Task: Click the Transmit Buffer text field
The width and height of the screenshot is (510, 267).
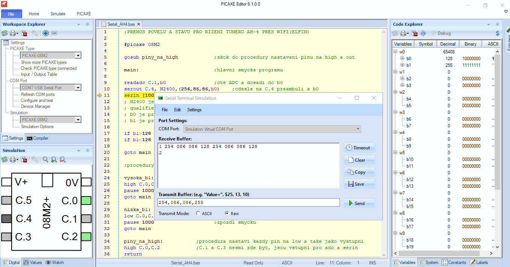Action: pos(248,202)
